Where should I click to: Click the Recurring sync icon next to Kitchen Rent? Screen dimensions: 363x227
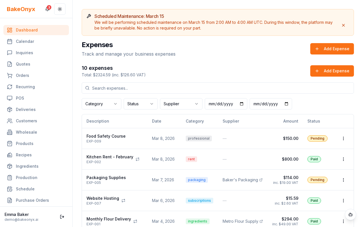(x=138, y=159)
